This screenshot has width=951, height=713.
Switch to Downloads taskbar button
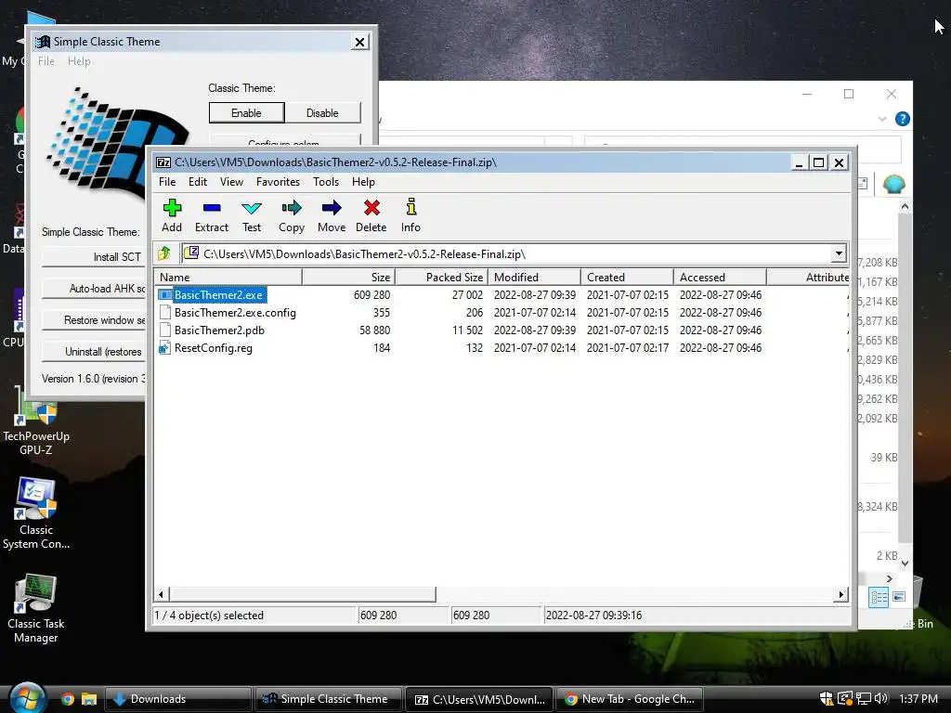[178, 699]
